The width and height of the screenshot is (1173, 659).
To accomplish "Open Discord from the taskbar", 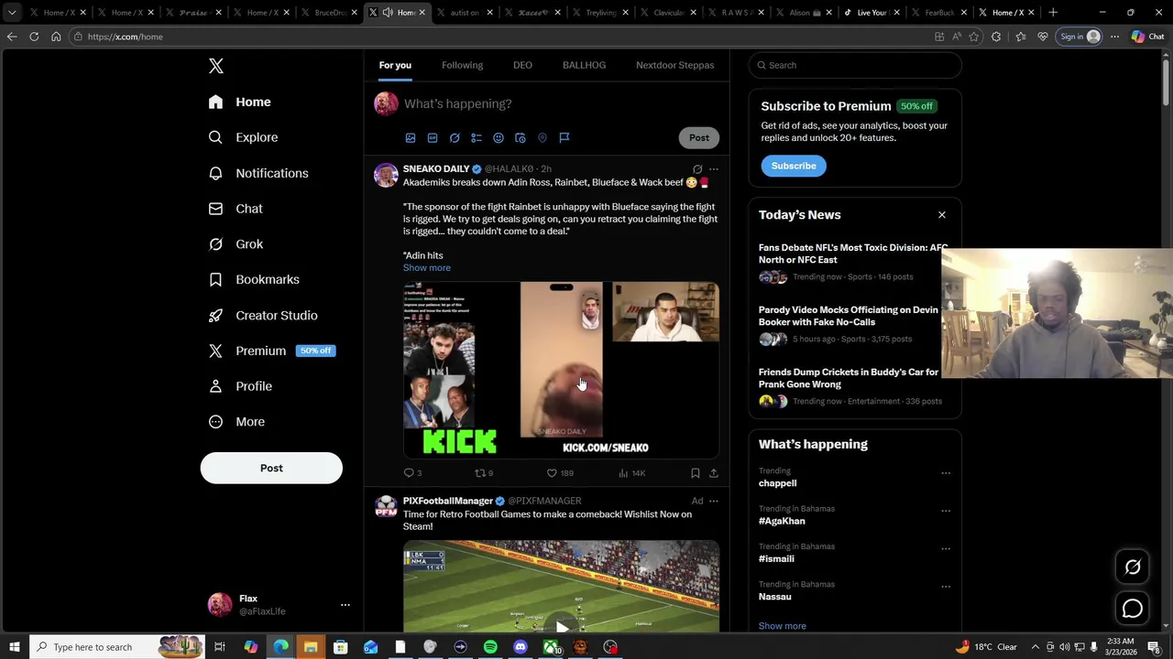I will pos(521,647).
